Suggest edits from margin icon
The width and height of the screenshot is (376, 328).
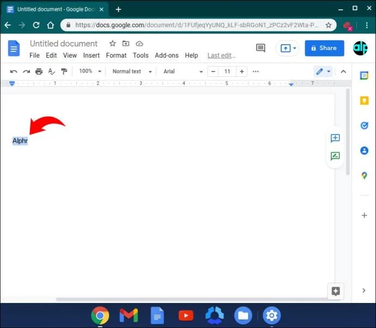(x=335, y=156)
